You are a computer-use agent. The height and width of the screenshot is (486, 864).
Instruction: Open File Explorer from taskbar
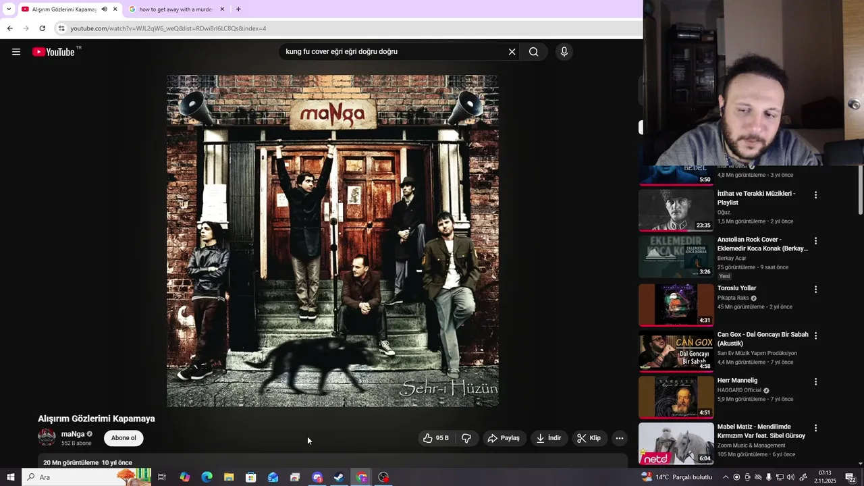click(229, 477)
